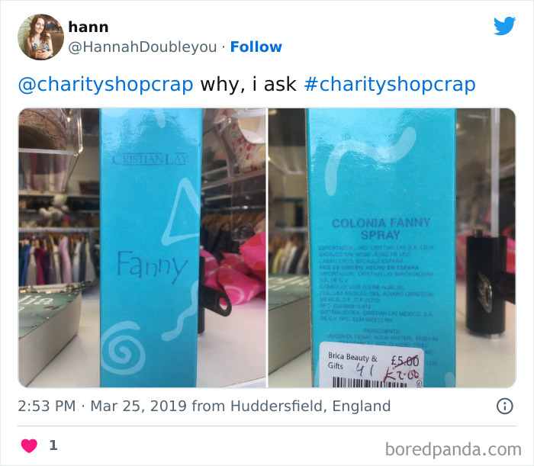
Task: Click the like count number 1
Action: pos(53,445)
